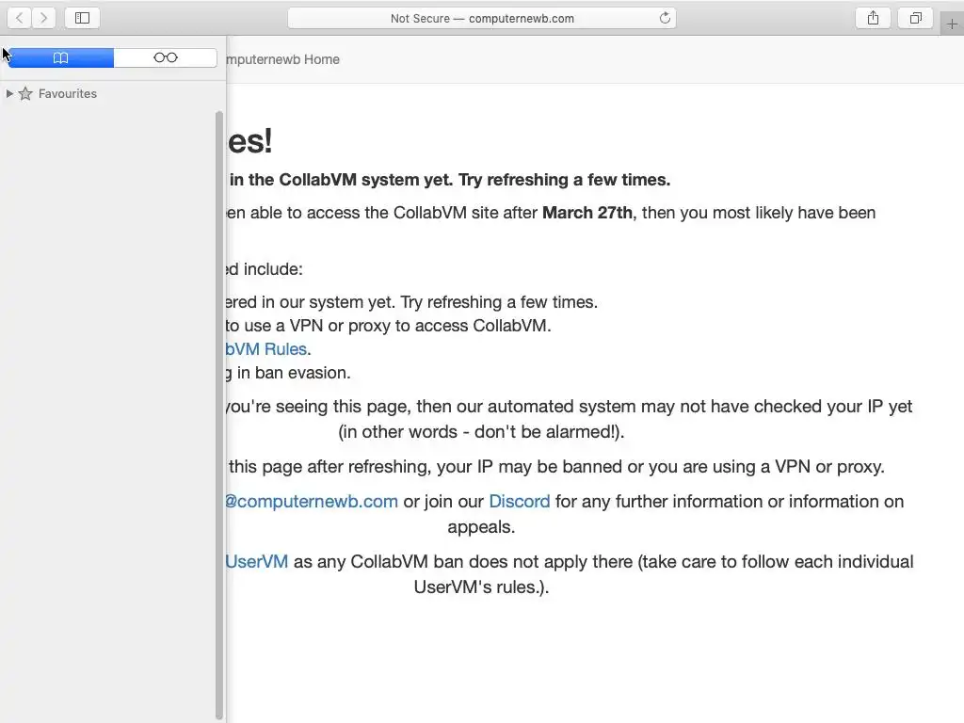Click the bold text 'March 27th'
This screenshot has height=723, width=964.
587,213
